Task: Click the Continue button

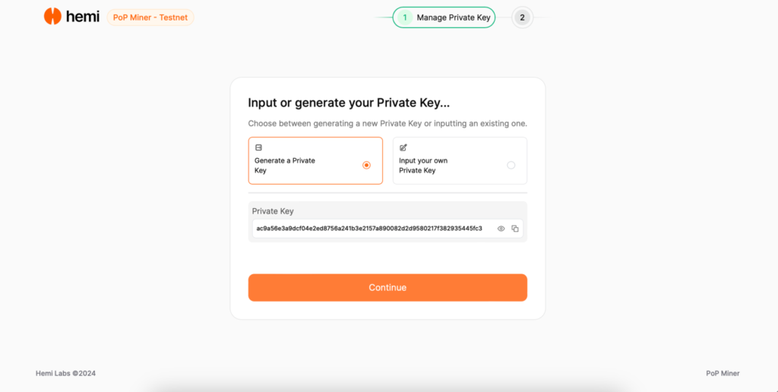Action: [x=387, y=288]
